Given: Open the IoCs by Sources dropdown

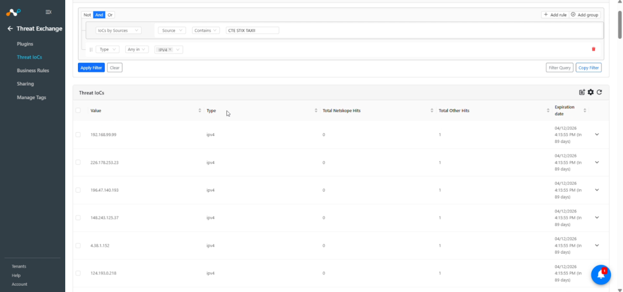Looking at the screenshot, I should (x=119, y=30).
